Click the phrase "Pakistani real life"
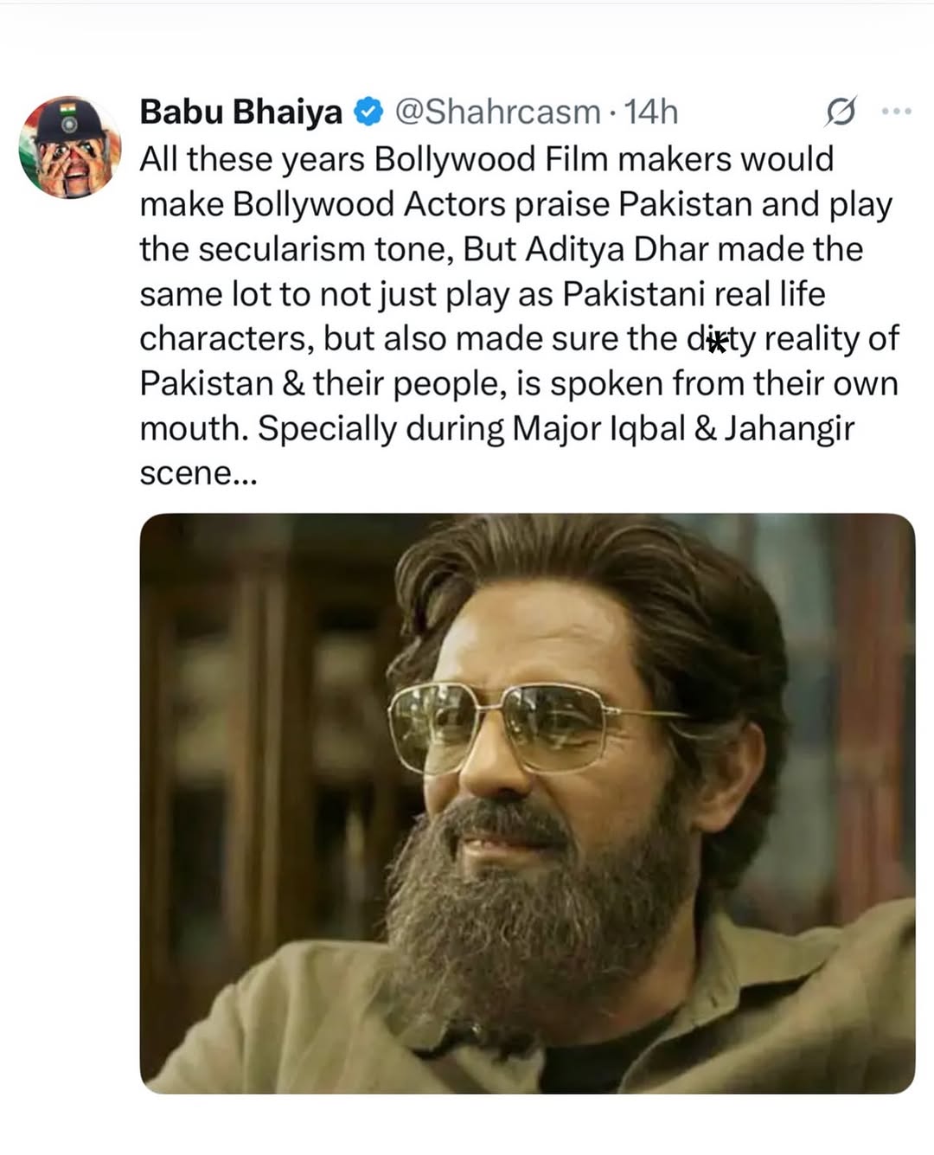Viewport: 934px width, 1155px height. click(694, 294)
